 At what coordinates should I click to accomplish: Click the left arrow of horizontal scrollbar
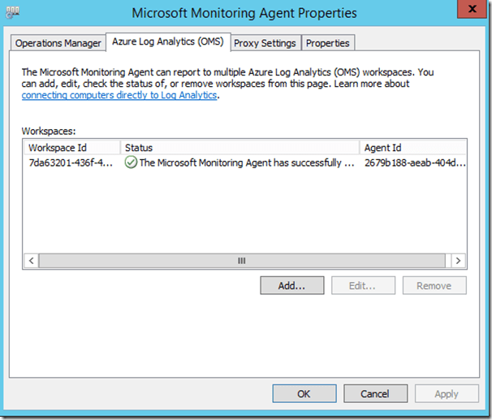coord(32,261)
